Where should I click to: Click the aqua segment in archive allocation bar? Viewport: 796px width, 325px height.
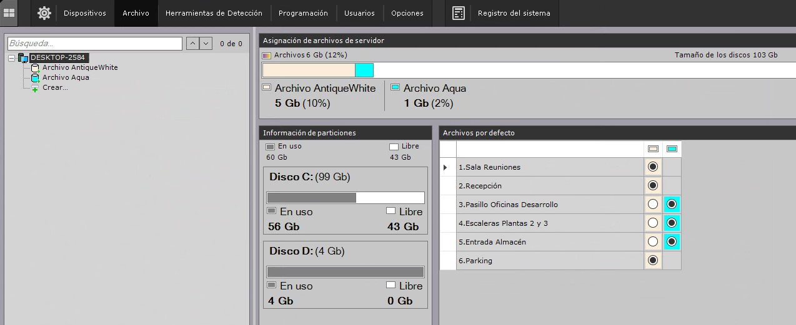click(x=364, y=70)
